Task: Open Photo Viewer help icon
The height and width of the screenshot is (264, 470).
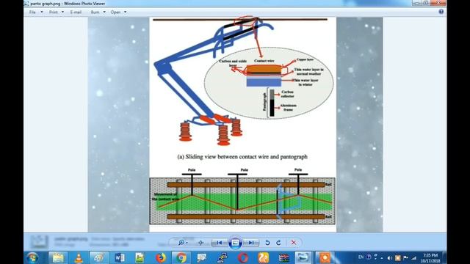Action: 441,12
